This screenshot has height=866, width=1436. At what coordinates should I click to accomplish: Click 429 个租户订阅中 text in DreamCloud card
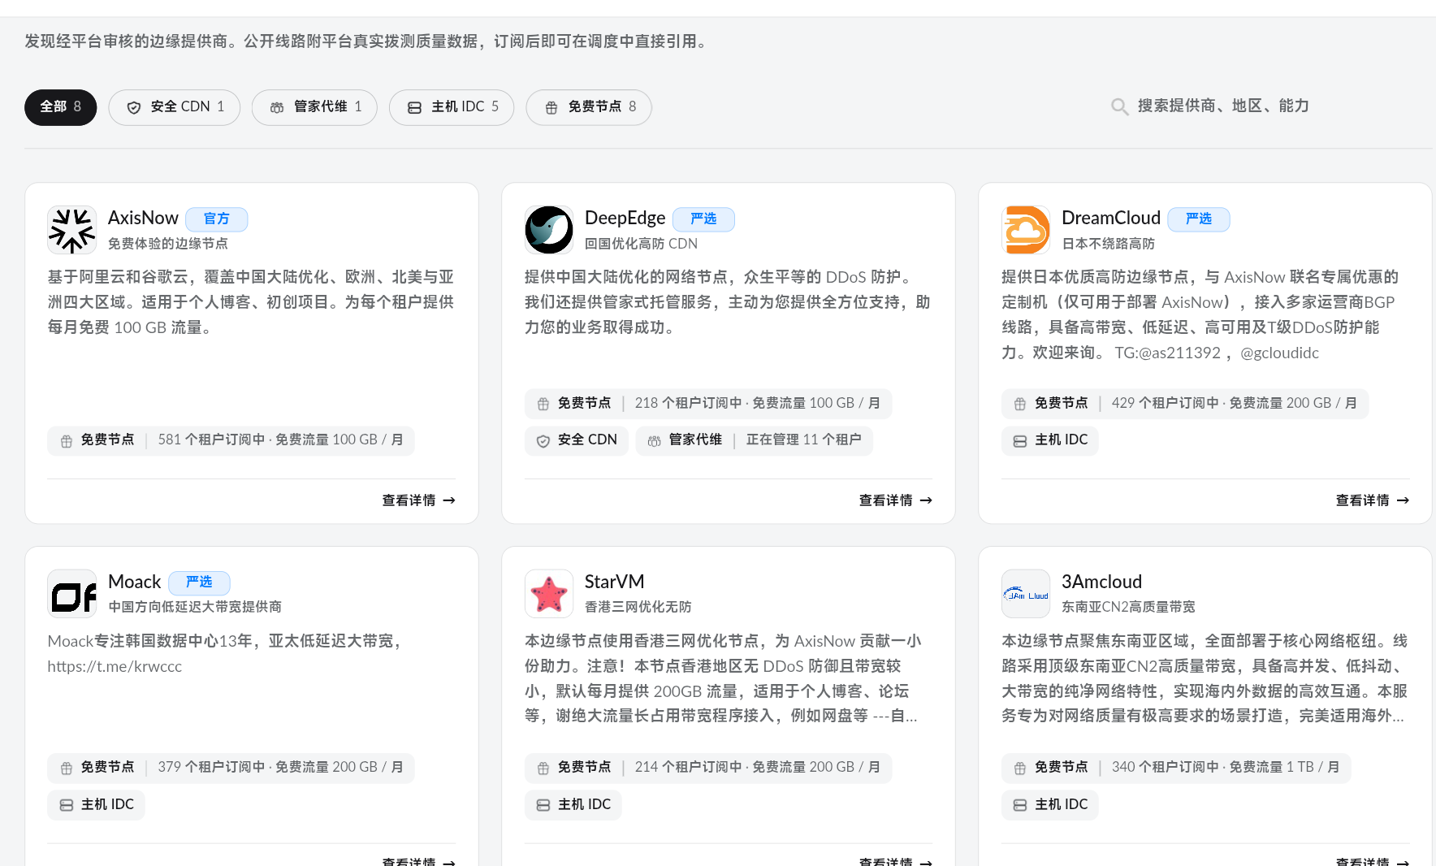(1165, 403)
